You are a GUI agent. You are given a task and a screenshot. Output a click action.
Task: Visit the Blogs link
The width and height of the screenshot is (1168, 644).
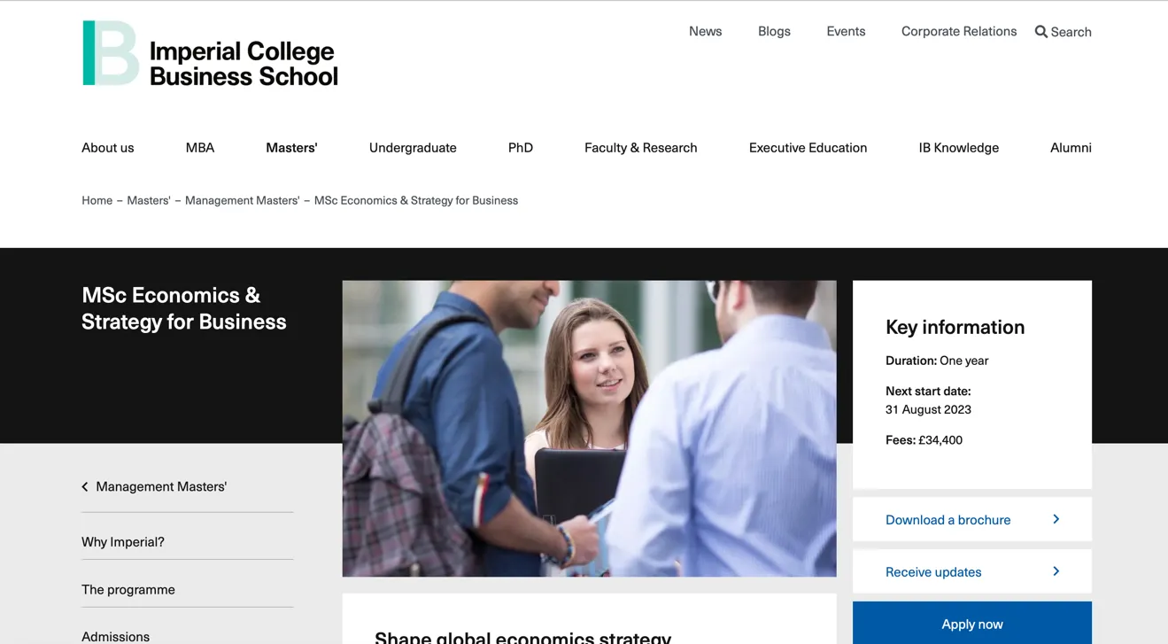774,31
